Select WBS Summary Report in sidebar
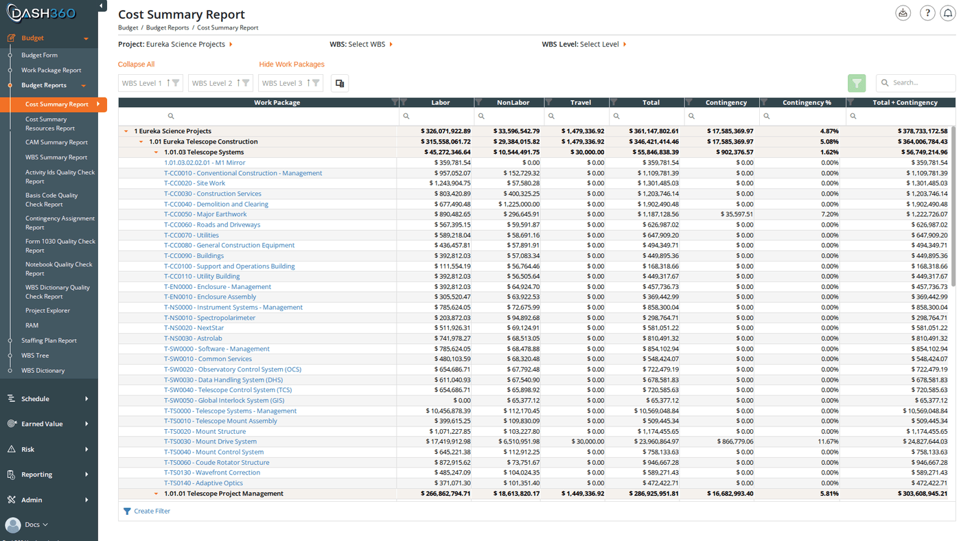The height and width of the screenshot is (541, 961). (56, 157)
